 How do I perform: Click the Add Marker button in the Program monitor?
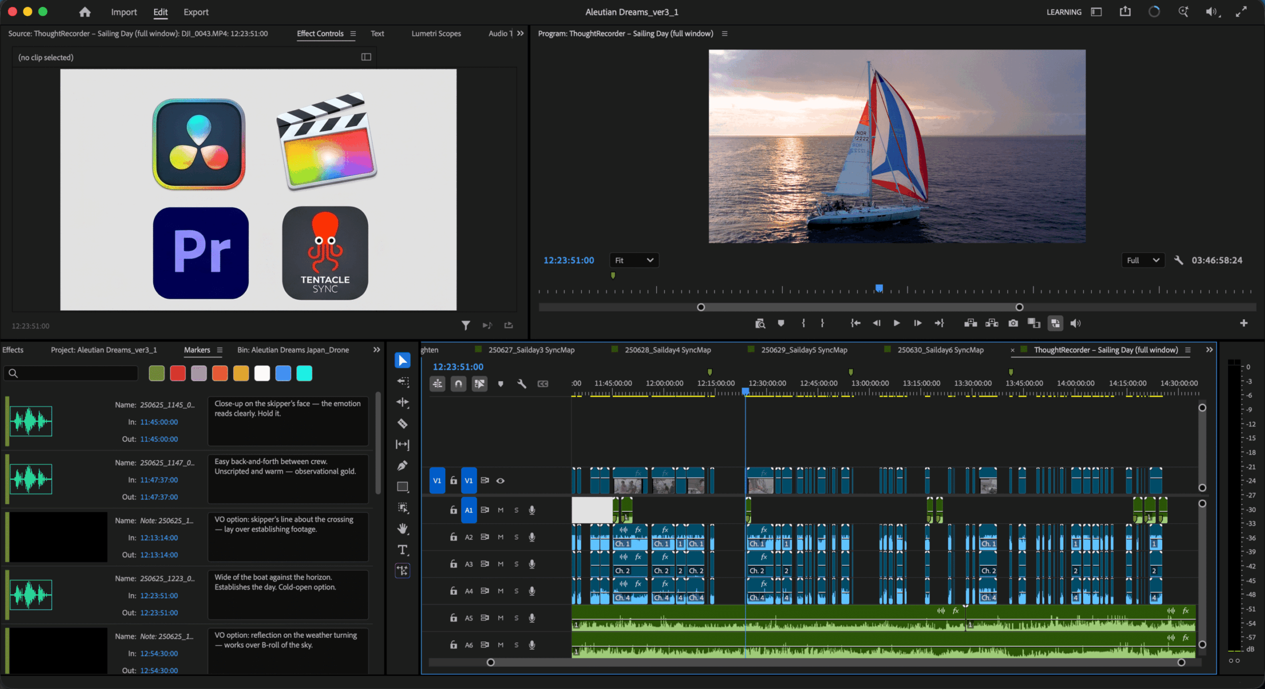[781, 323]
